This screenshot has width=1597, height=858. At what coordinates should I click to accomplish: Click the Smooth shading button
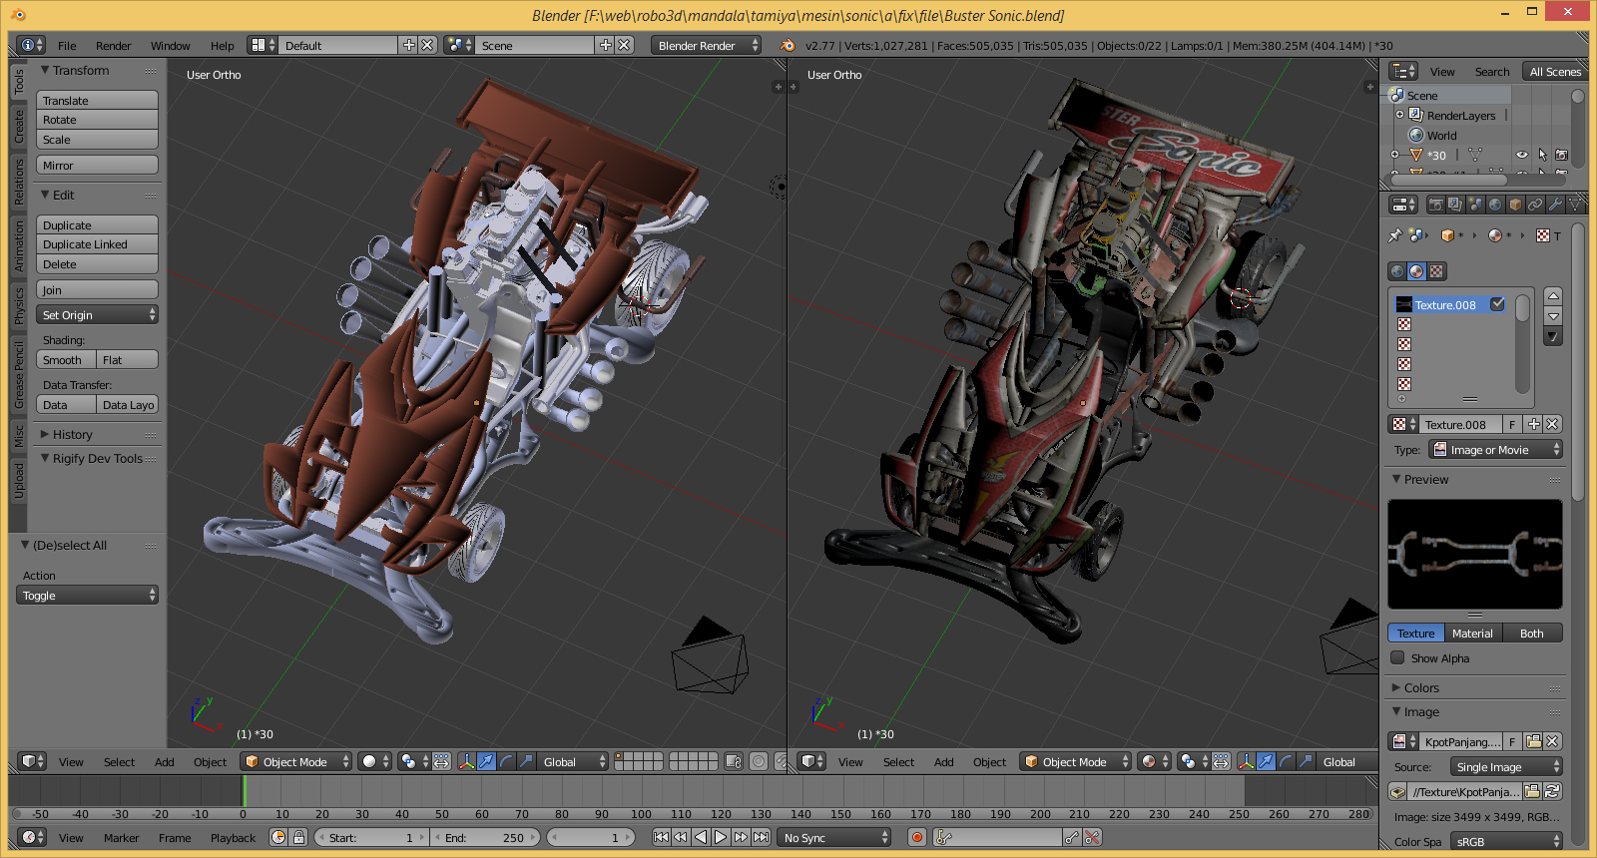66,360
